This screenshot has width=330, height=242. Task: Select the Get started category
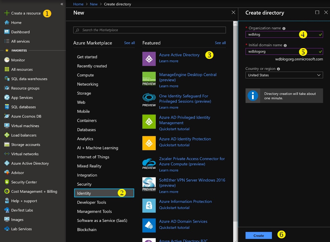(x=87, y=57)
